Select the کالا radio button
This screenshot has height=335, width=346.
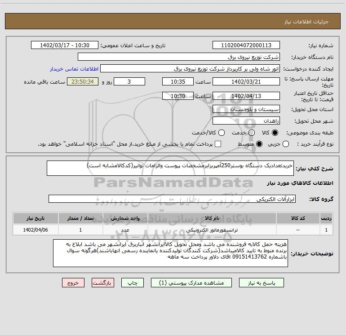click(275, 133)
